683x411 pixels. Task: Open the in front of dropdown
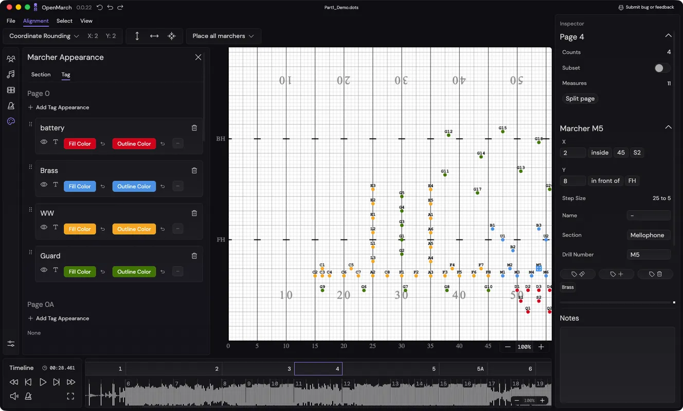click(x=605, y=181)
